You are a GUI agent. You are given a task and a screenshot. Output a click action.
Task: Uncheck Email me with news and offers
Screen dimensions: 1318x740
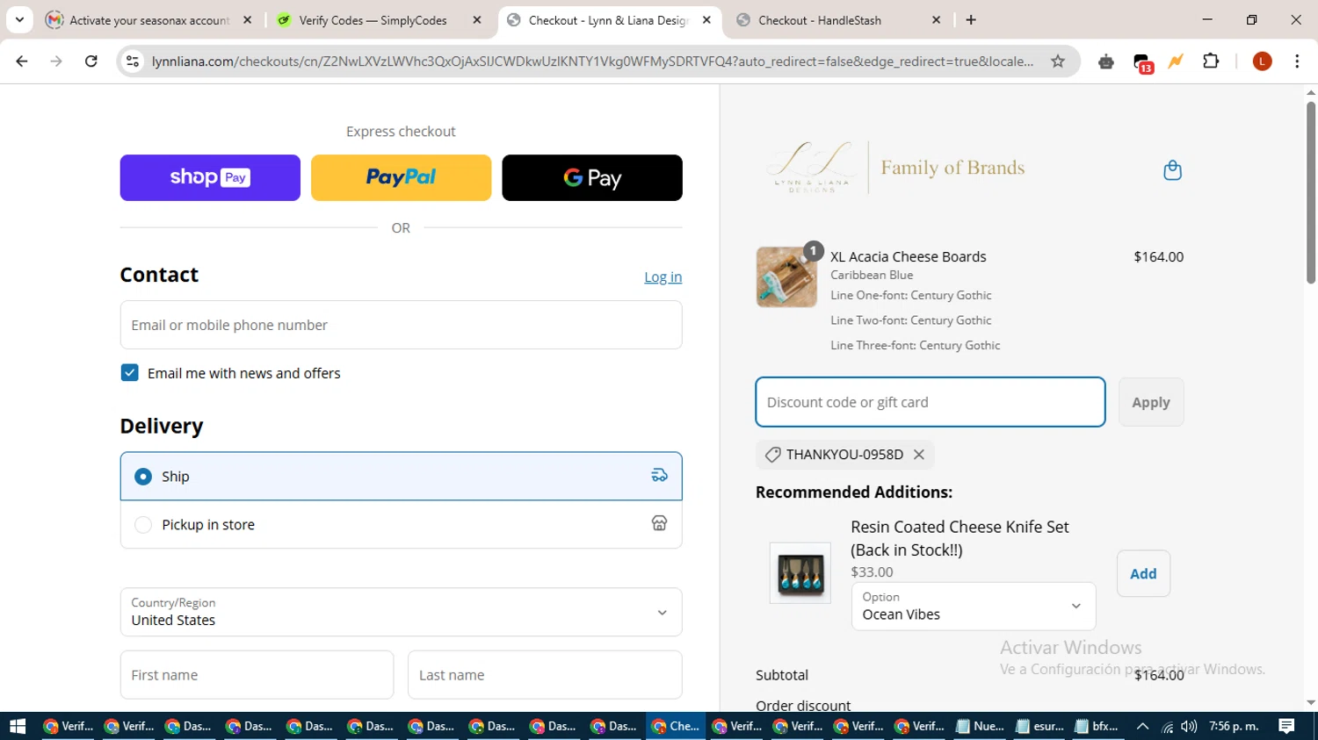pos(130,373)
